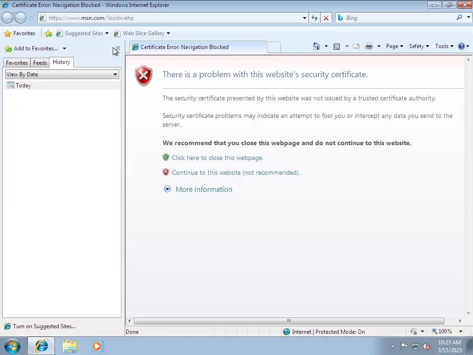Click the Print icon
Image resolution: width=473 pixels, height=355 pixels.
[369, 46]
